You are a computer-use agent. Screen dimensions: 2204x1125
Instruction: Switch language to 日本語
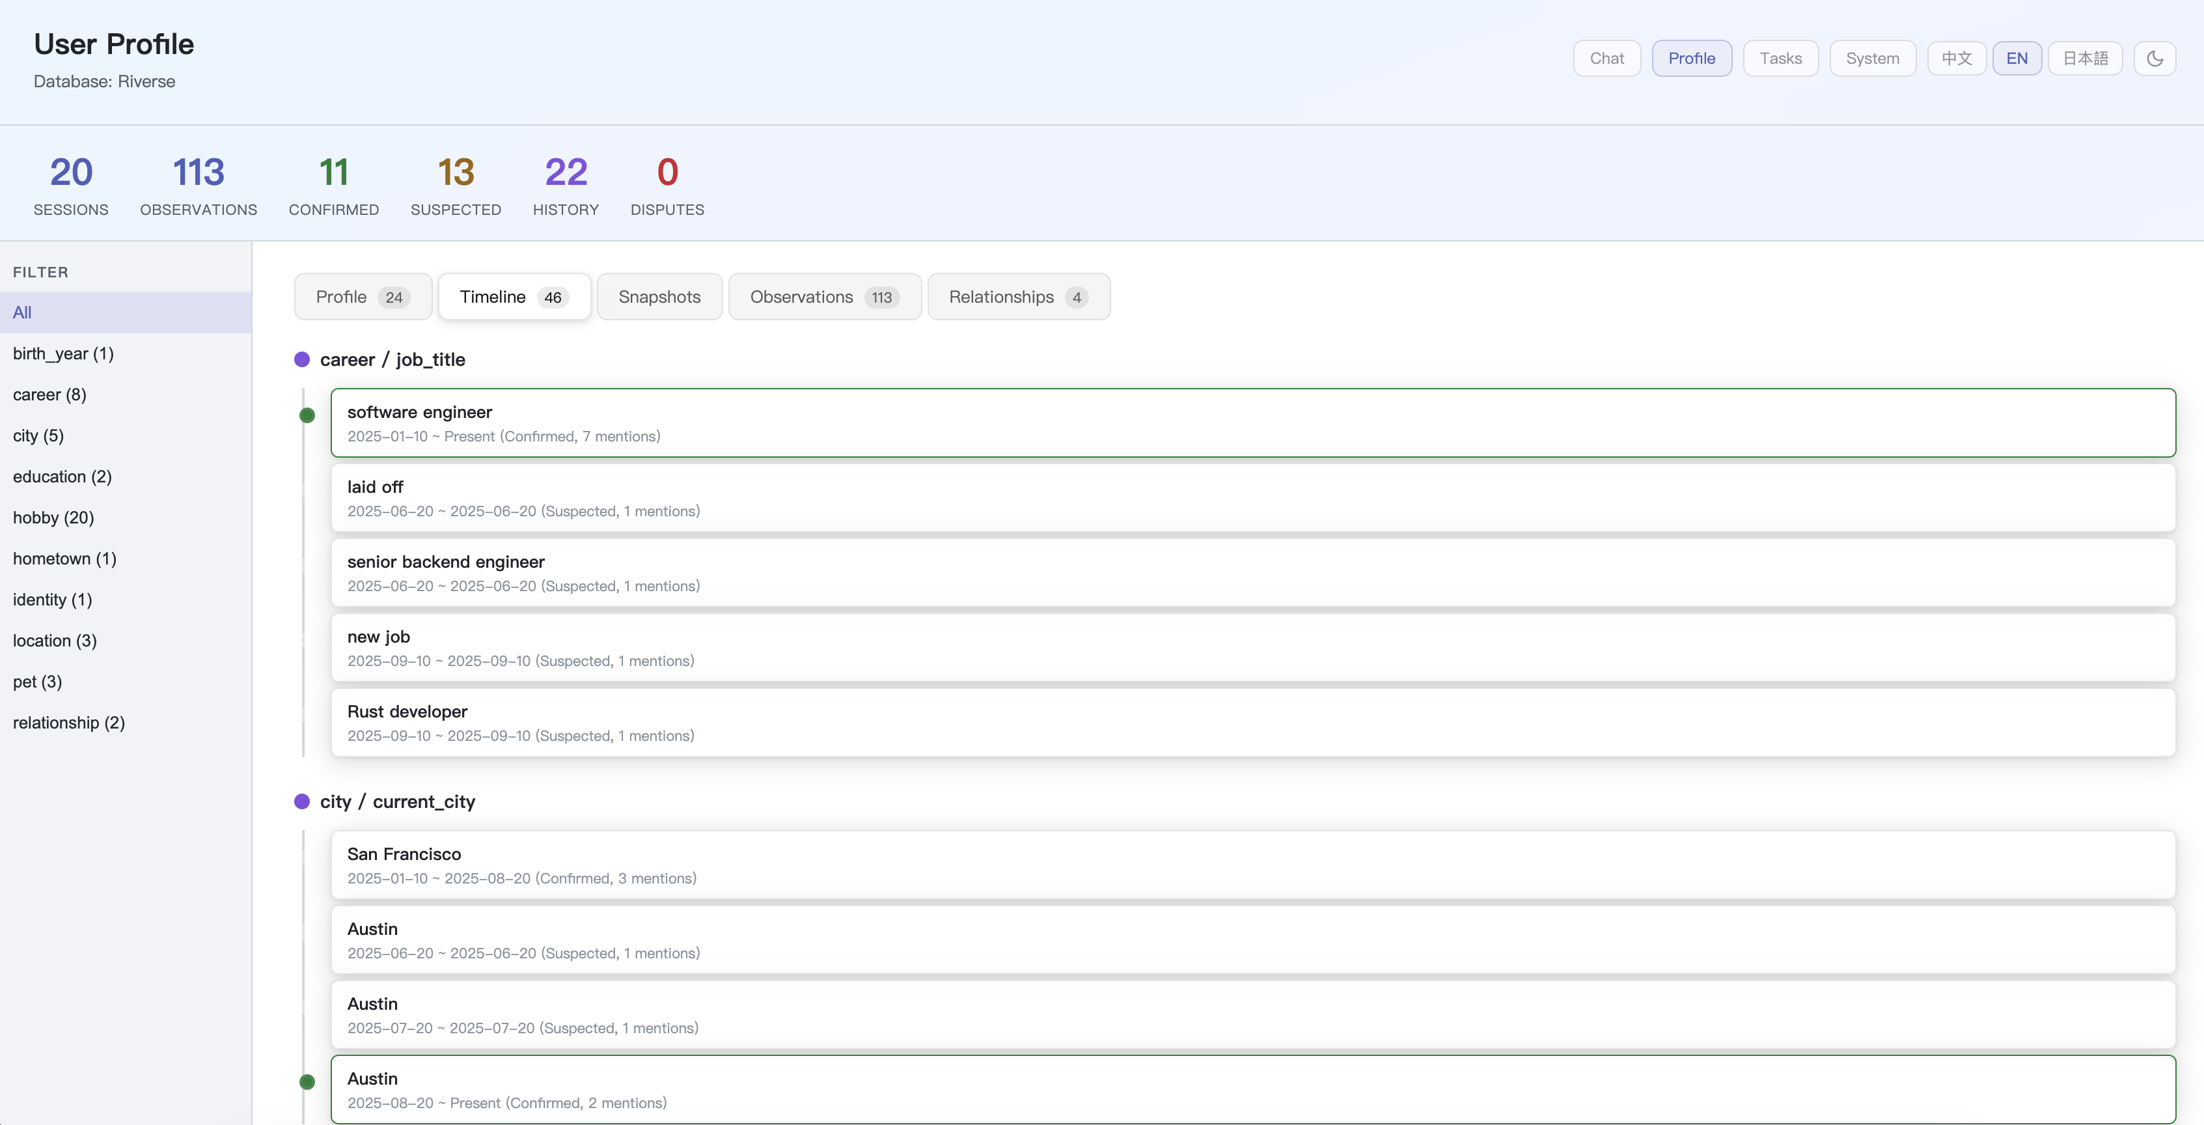click(2085, 58)
